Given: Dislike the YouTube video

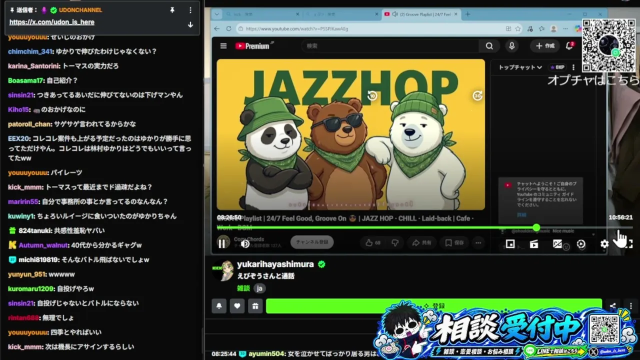Looking at the screenshot, I should (x=395, y=242).
